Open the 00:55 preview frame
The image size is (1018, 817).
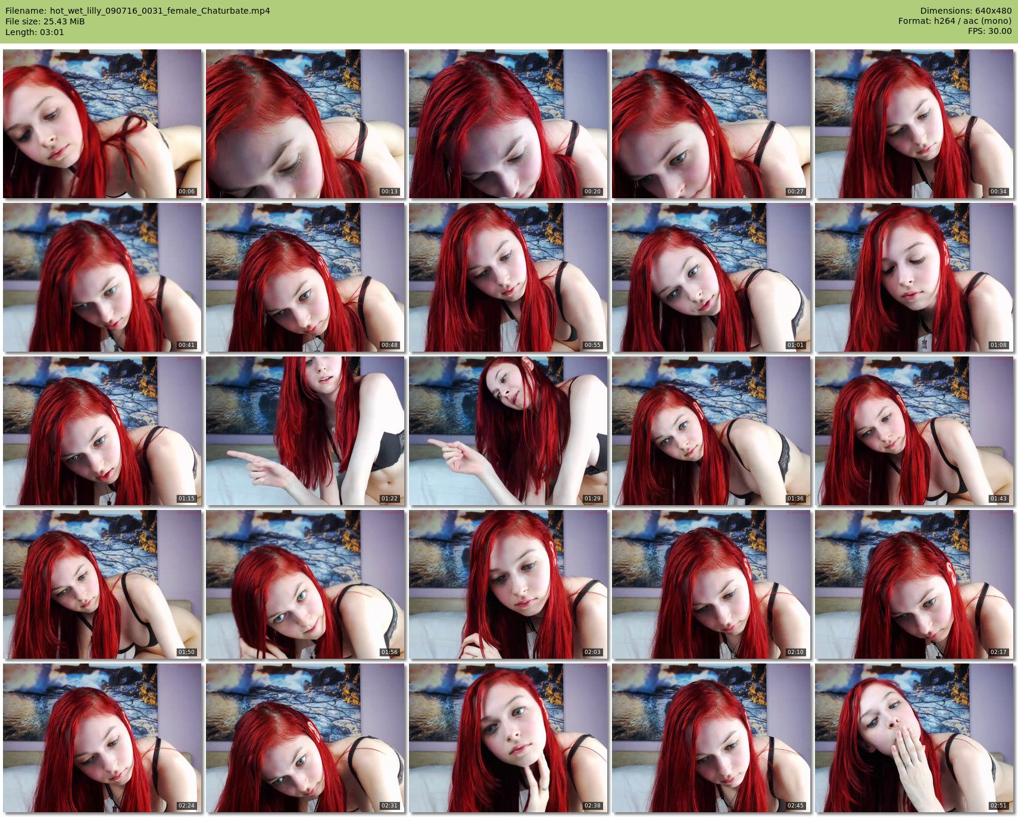(x=508, y=277)
